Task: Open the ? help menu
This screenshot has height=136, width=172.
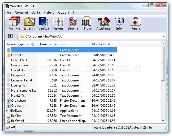Action: (73, 13)
